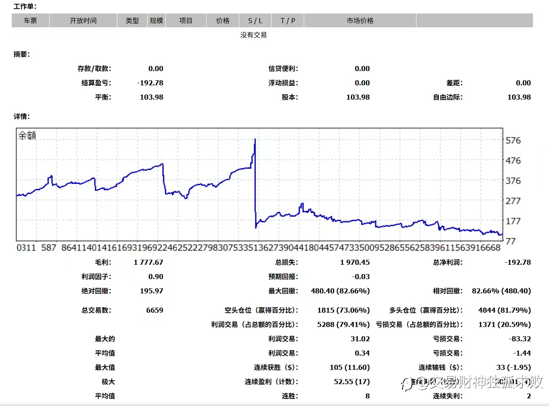This screenshot has height=406, width=549.
Task: Click the 277 tick on the chart axis
Action: pyautogui.click(x=513, y=201)
